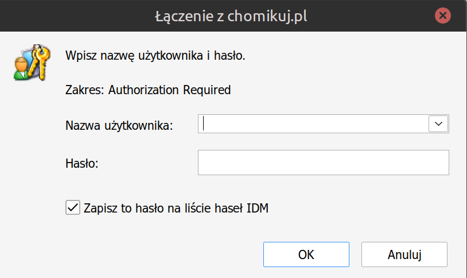The height and width of the screenshot is (278, 467).
Task: Tick off the IDM password save checkbox
Action: (x=73, y=207)
